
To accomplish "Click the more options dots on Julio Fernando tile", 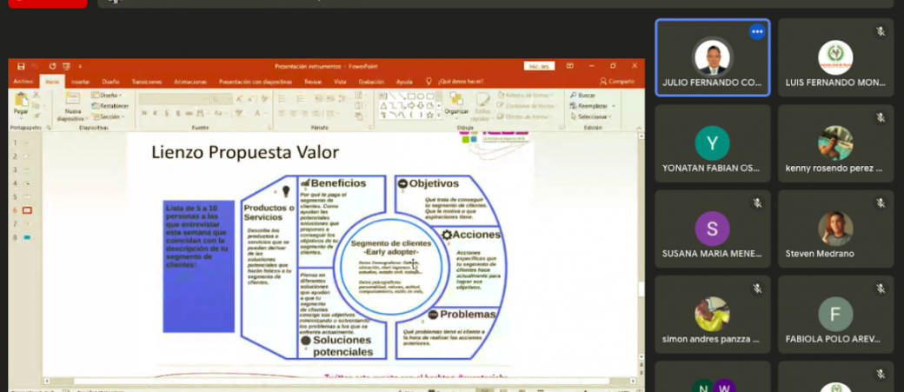I will 756,32.
